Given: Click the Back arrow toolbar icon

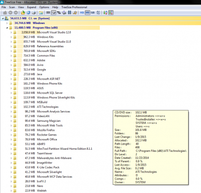Looking at the screenshot, I should click(10, 13).
